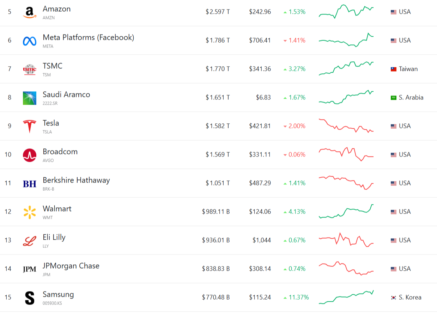Click the Amazon logo icon
This screenshot has width=437, height=313.
(30, 12)
